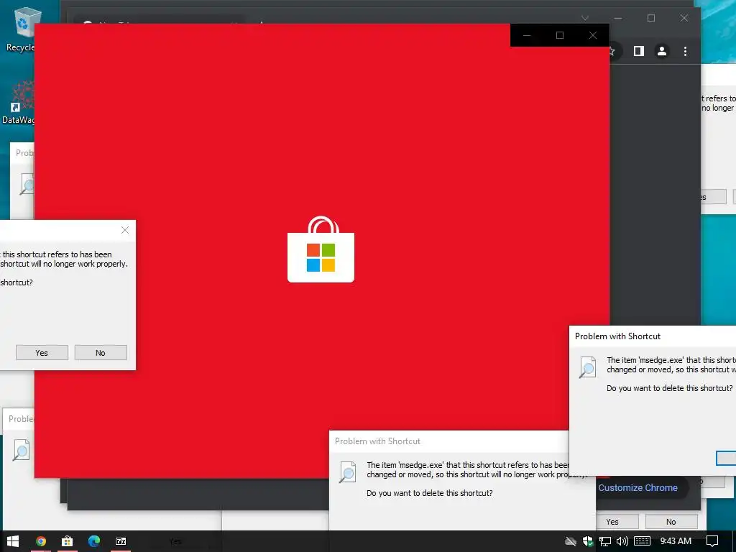Open the Windows Start menu

click(x=13, y=541)
